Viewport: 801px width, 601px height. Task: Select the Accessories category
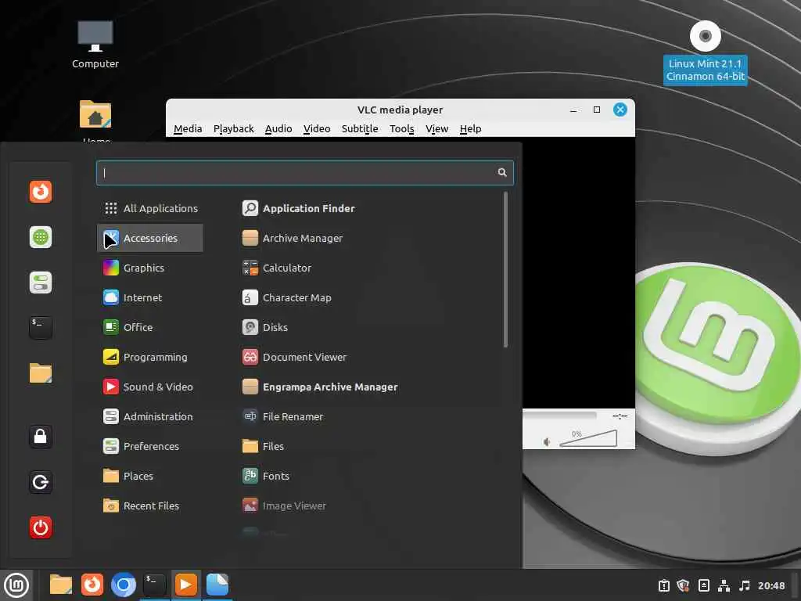[x=150, y=238]
